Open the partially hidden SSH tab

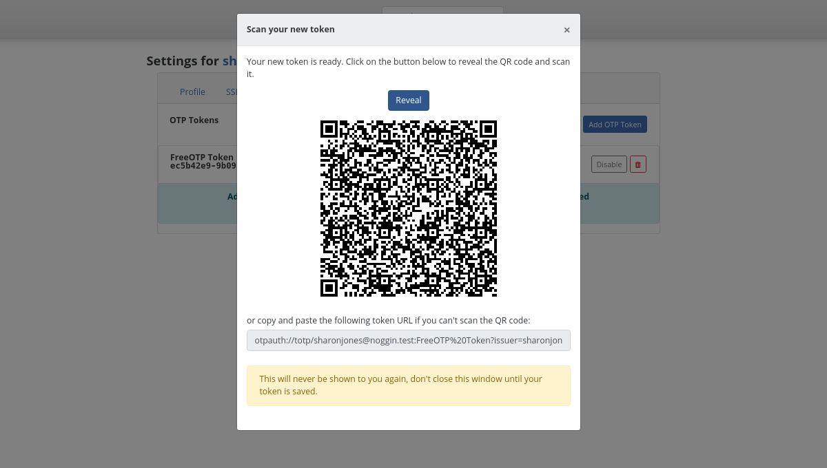(x=232, y=92)
